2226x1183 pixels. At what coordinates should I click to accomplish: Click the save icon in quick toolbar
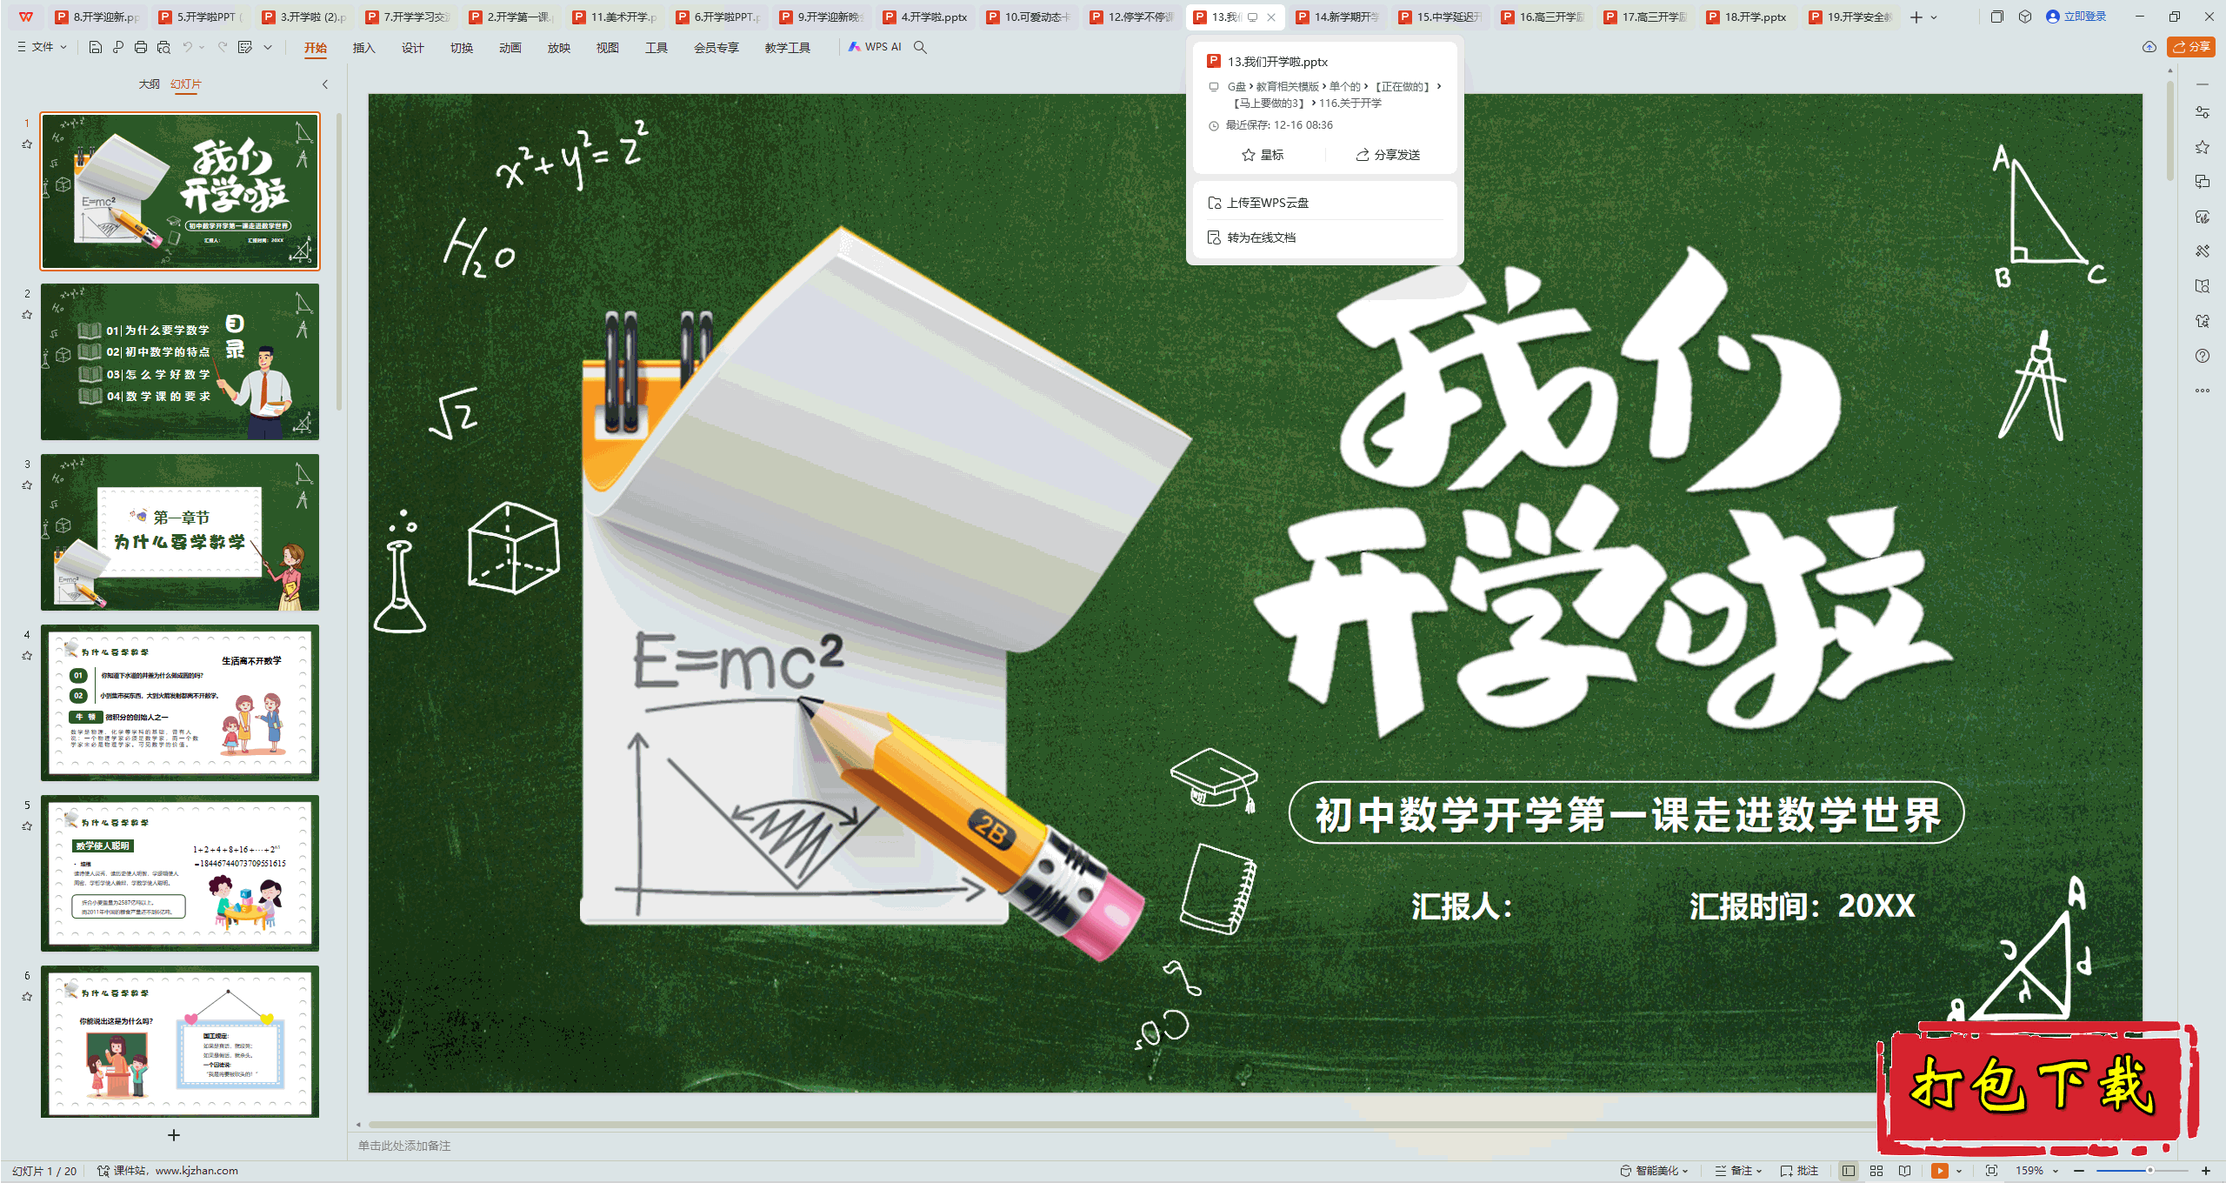pyautogui.click(x=96, y=47)
